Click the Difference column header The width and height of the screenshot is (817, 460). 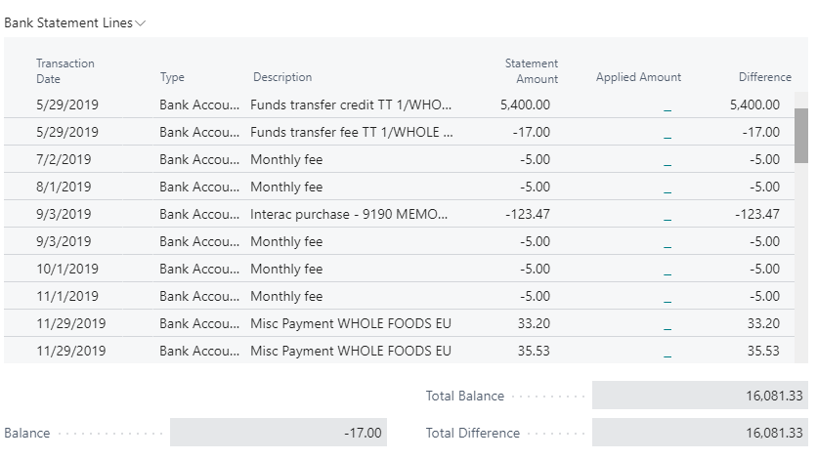(x=765, y=77)
